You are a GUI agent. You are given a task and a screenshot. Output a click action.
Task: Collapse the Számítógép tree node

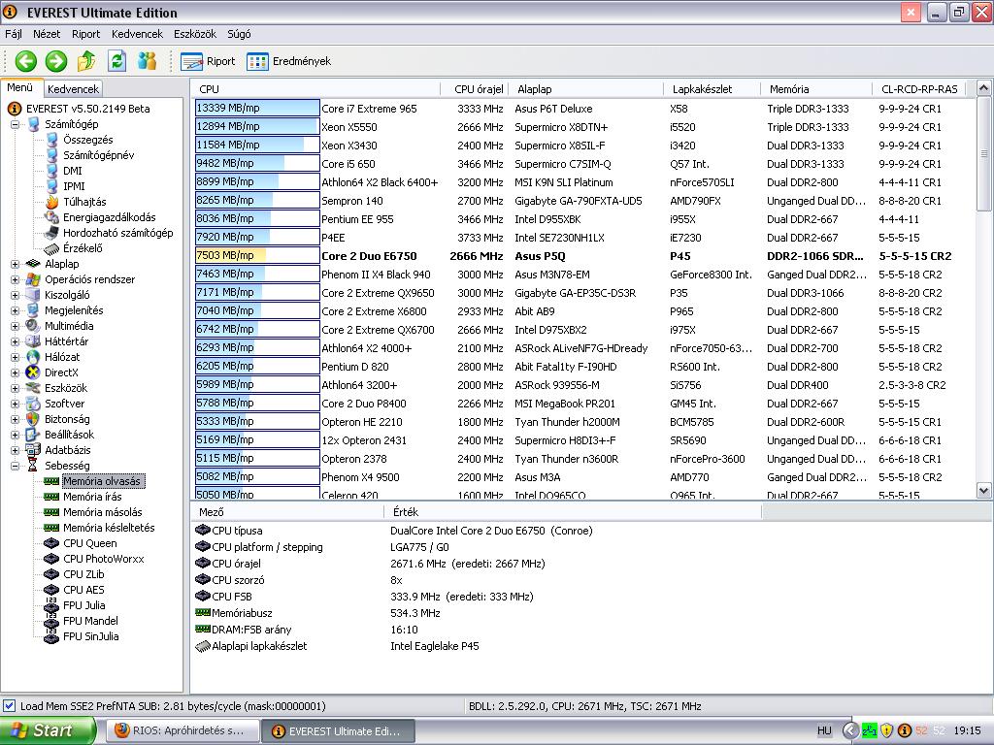pos(15,124)
